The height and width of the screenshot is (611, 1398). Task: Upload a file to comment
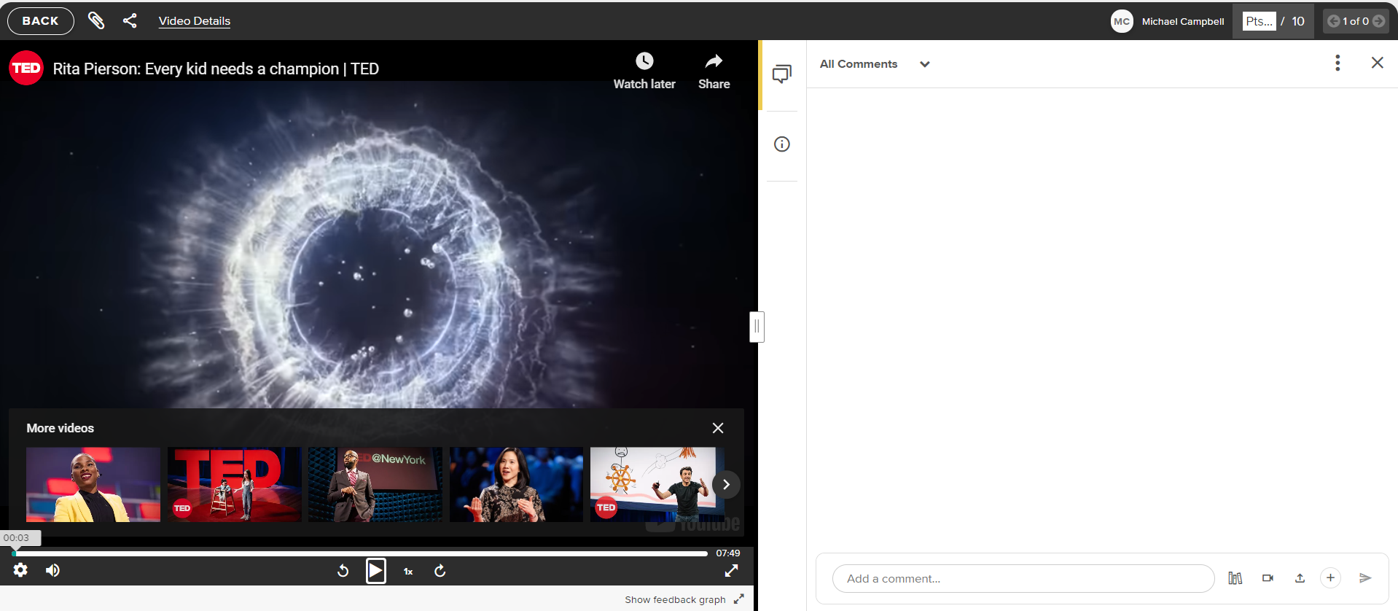click(1300, 578)
